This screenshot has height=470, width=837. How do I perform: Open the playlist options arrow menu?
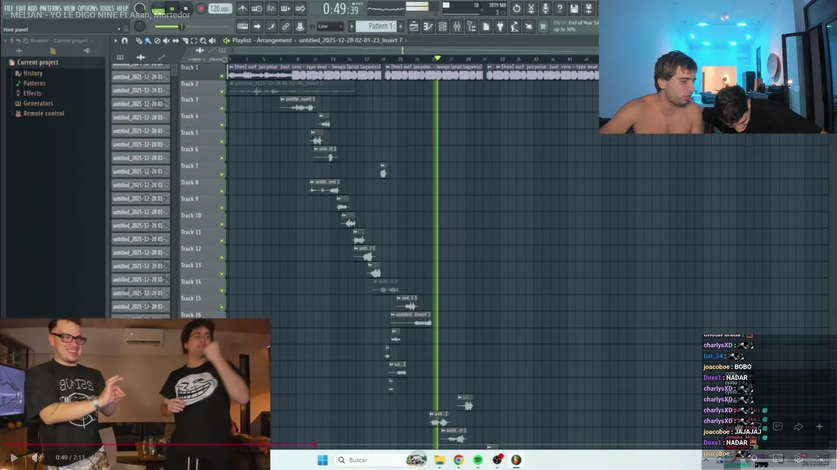[116, 40]
